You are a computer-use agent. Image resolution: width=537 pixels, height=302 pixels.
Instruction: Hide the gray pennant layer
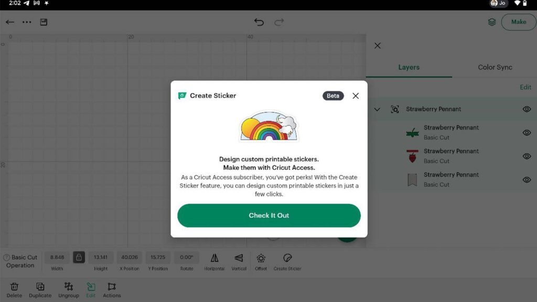527,180
